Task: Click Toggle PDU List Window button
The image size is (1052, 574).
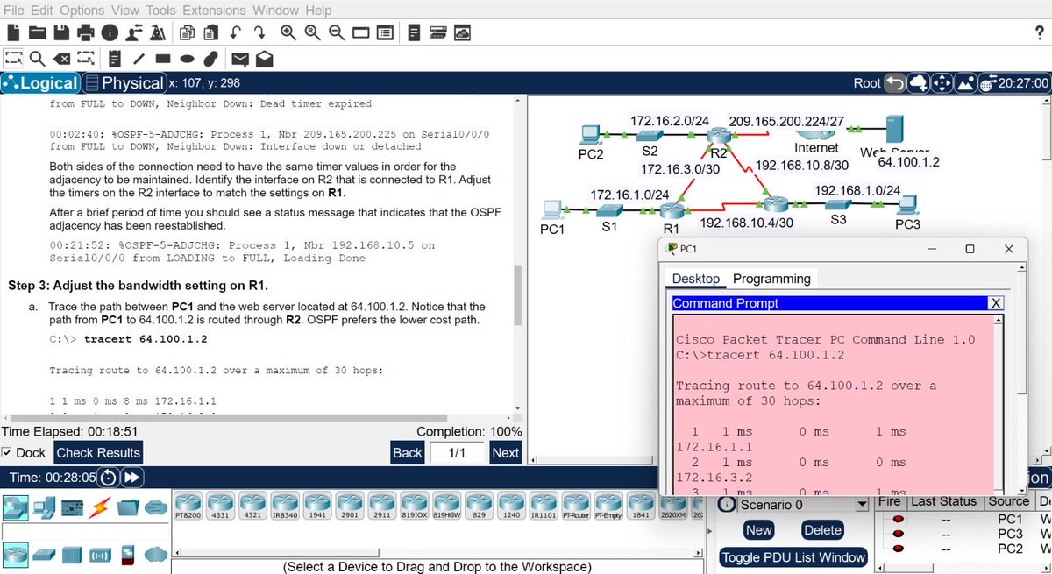Action: [x=793, y=557]
